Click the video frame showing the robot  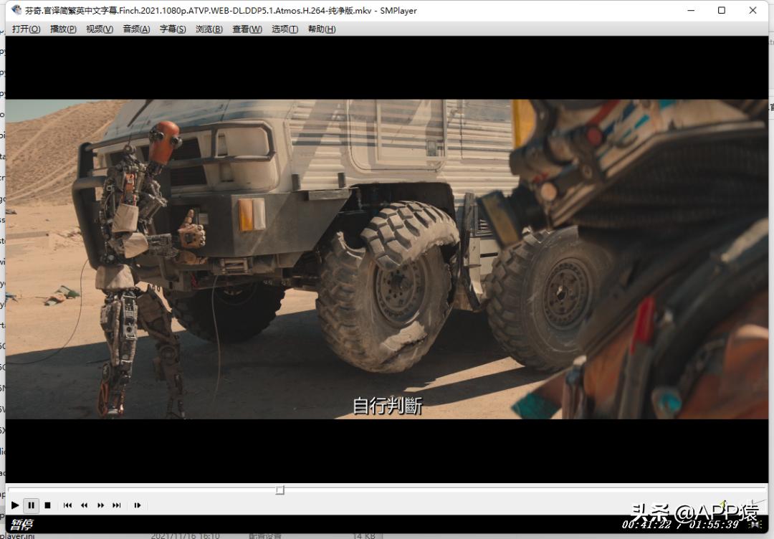pos(387,258)
